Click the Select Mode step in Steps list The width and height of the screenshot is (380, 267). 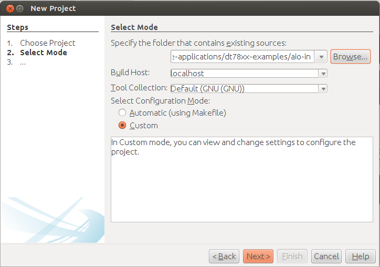click(43, 53)
